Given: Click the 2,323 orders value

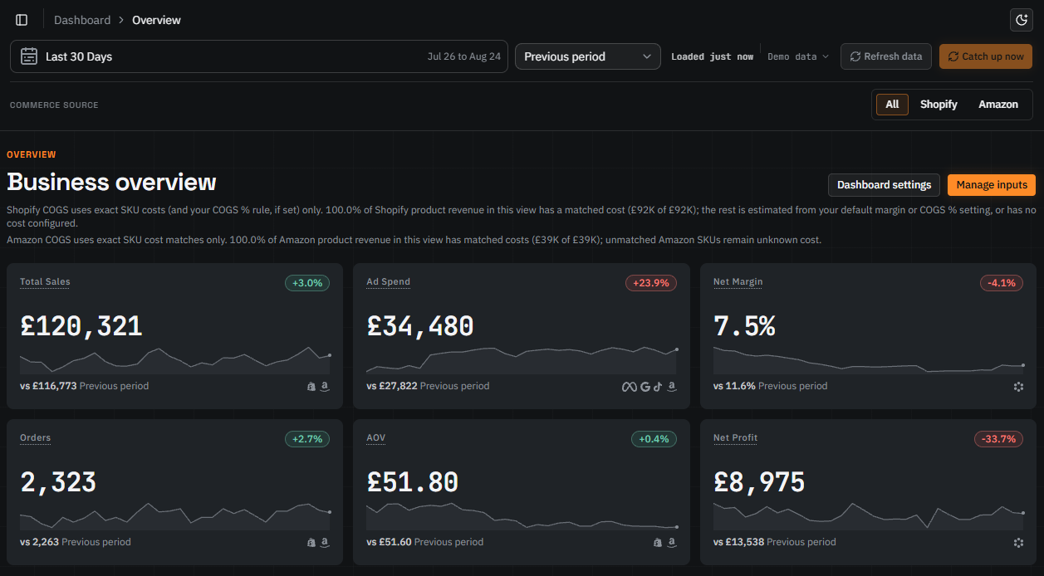Looking at the screenshot, I should click(58, 482).
